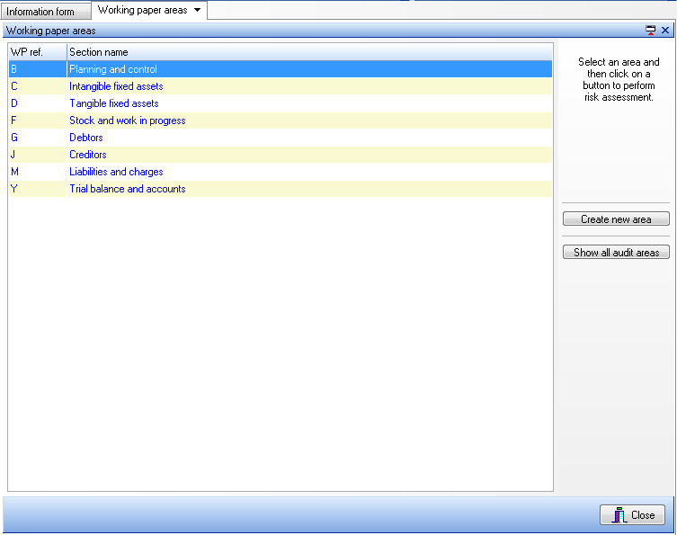The height and width of the screenshot is (535, 677).
Task: Click the WP ref. column header
Action: 38,52
